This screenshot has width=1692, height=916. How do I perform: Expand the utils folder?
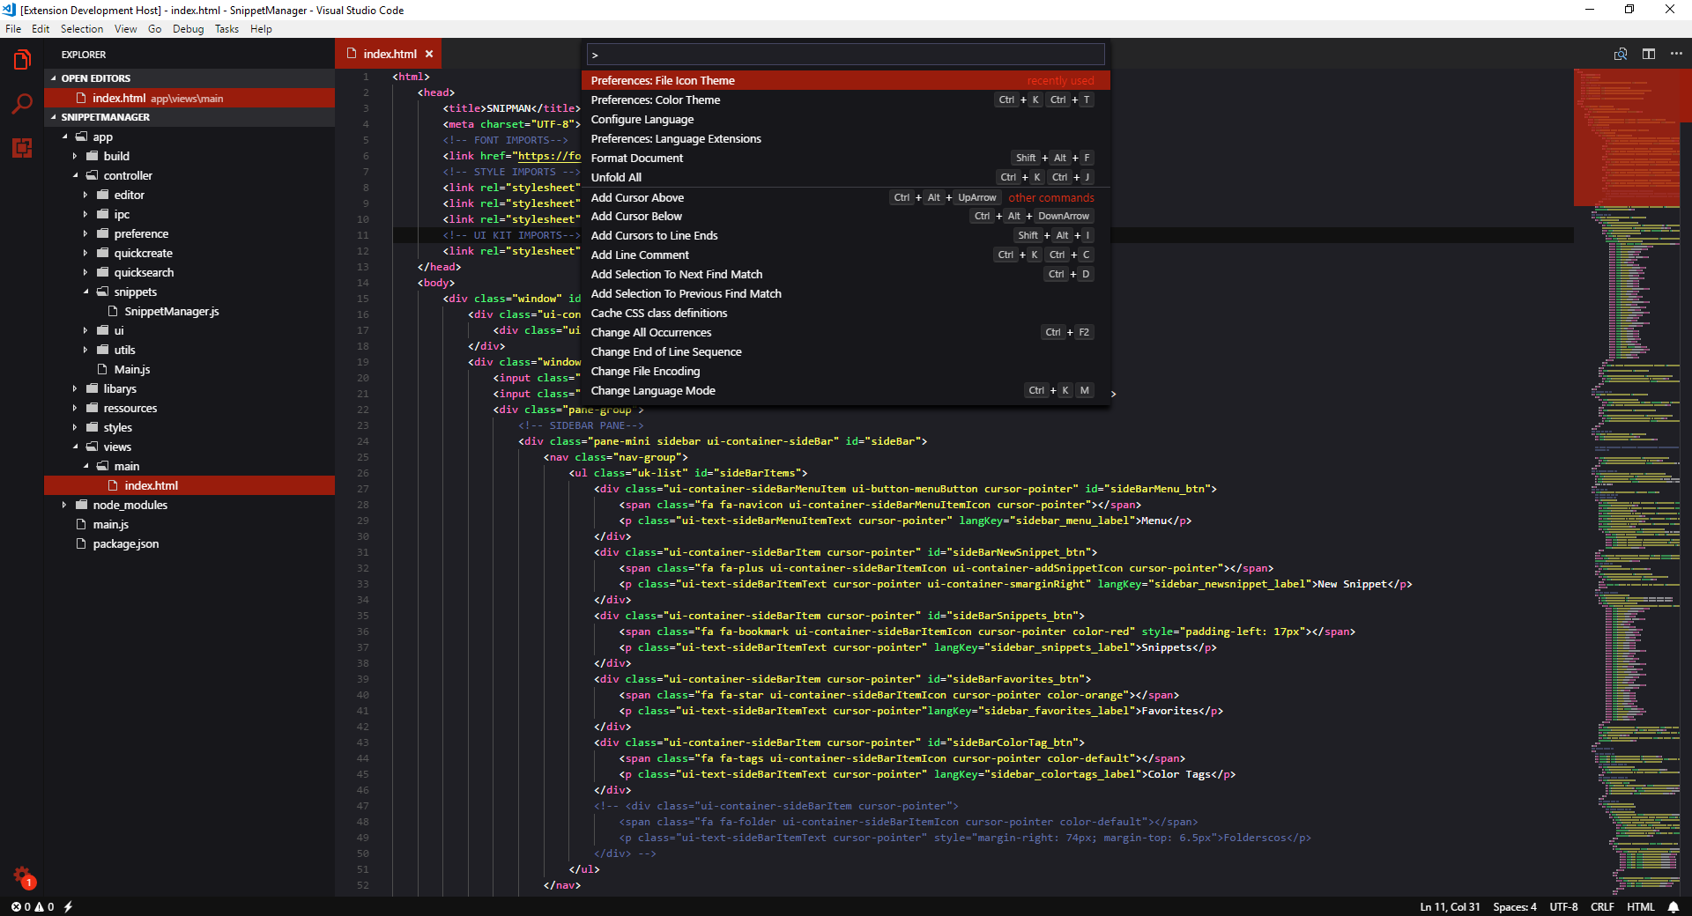point(189,350)
